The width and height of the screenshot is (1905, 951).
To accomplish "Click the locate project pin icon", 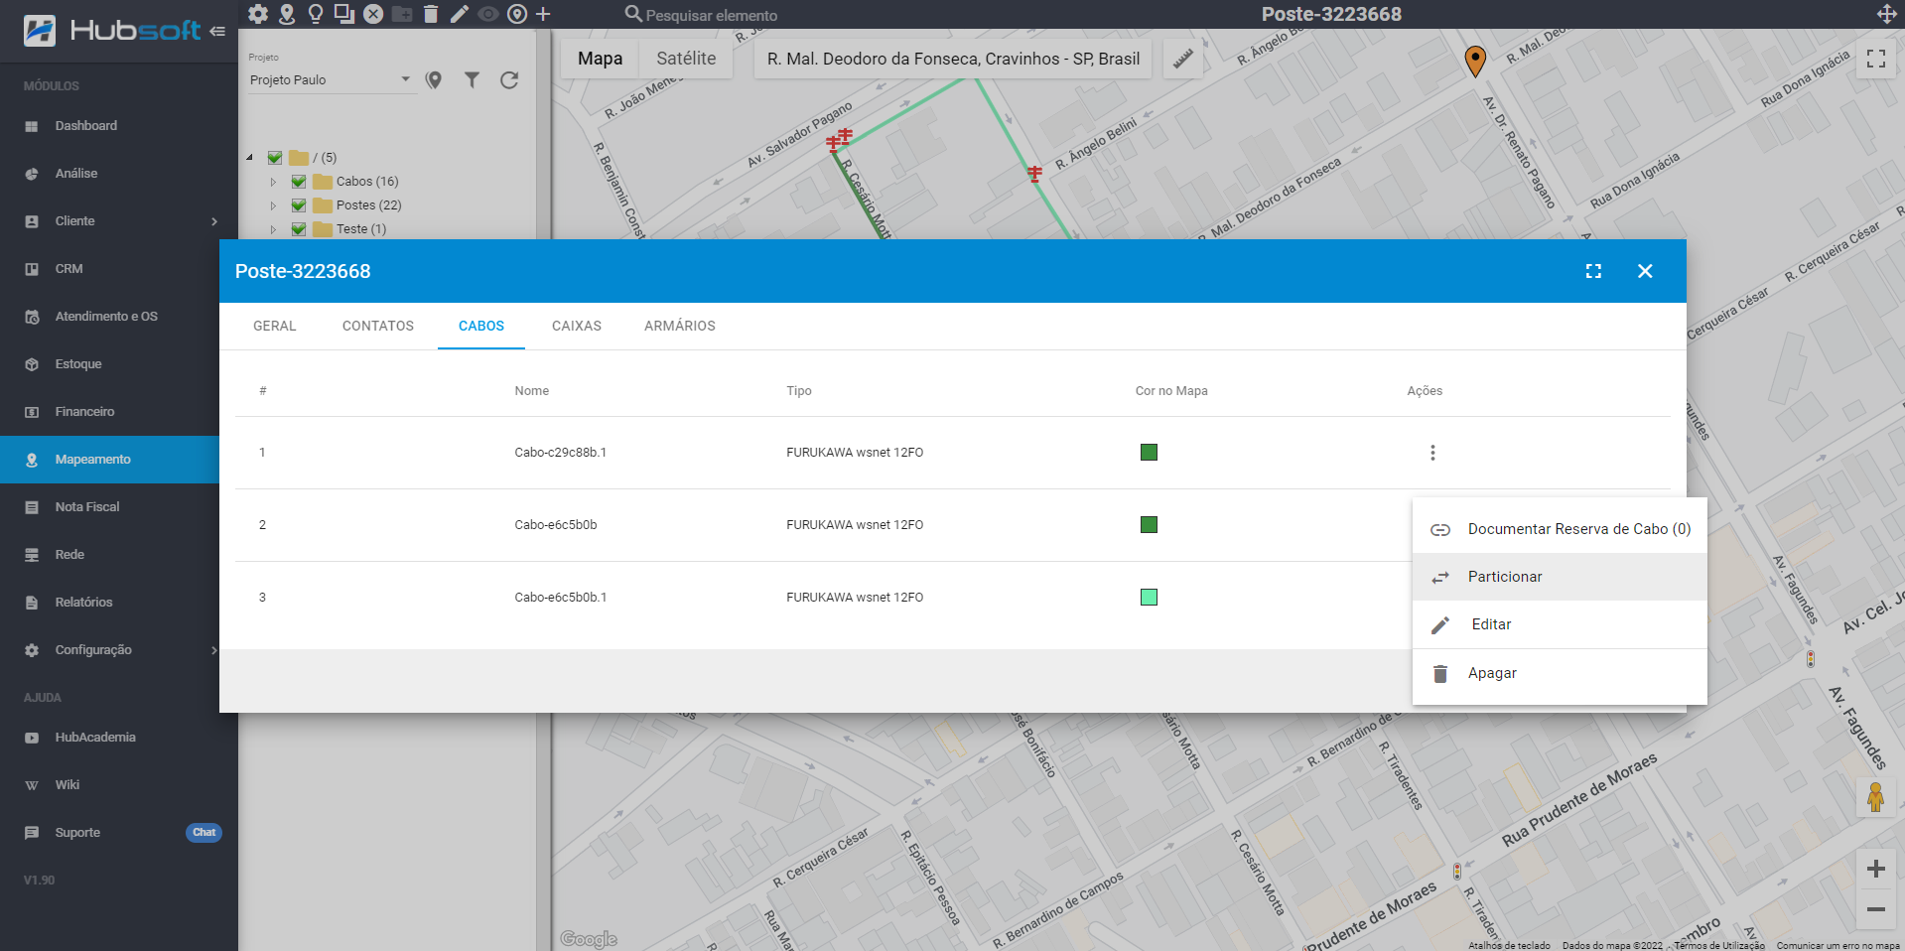I will (434, 80).
